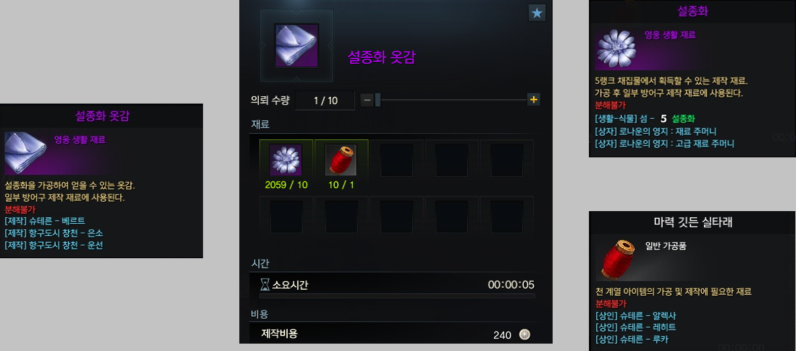Click the hourglass icon next to 소요시간
This screenshot has height=351, width=796.
264,284
